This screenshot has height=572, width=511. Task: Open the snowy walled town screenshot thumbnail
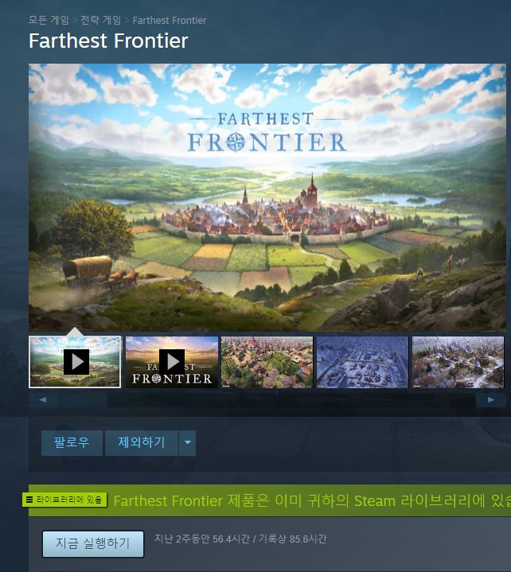362,362
